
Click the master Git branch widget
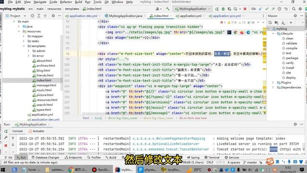[250, 162]
